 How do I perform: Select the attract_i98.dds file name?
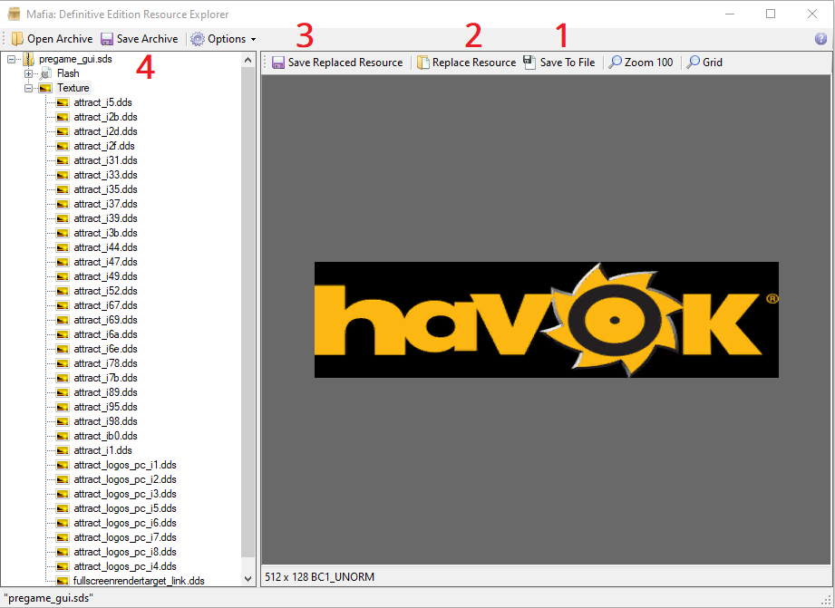tap(105, 421)
